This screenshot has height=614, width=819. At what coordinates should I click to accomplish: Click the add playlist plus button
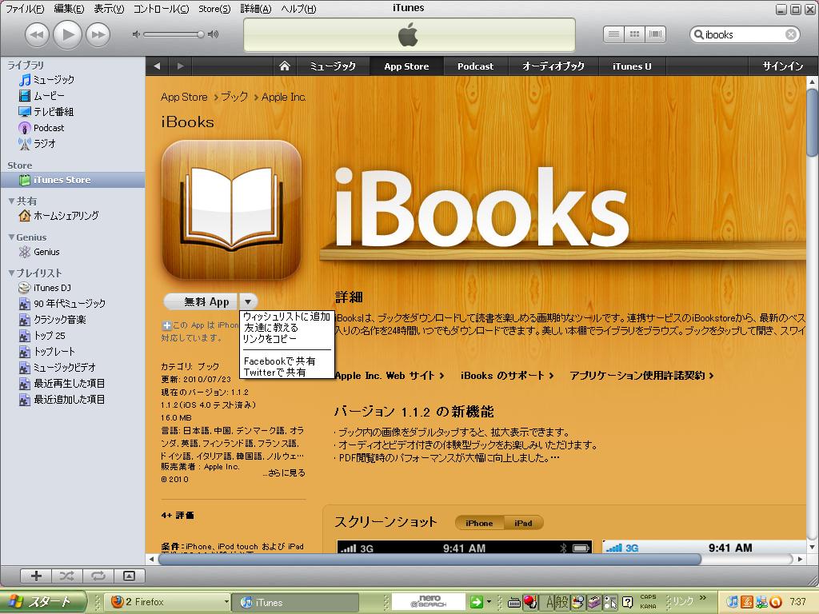36,576
